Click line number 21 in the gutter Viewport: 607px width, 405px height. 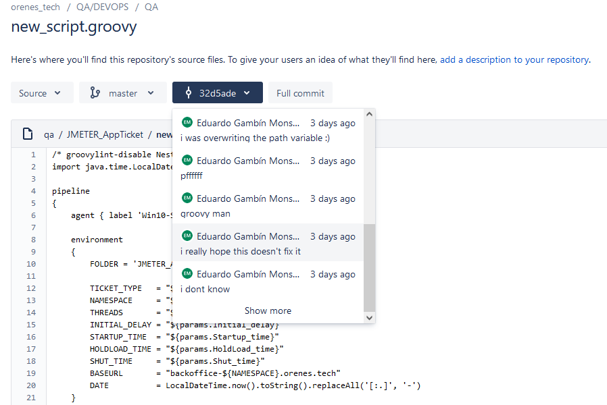coord(31,398)
